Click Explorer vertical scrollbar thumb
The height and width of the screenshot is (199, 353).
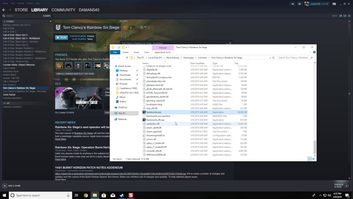tap(315, 147)
